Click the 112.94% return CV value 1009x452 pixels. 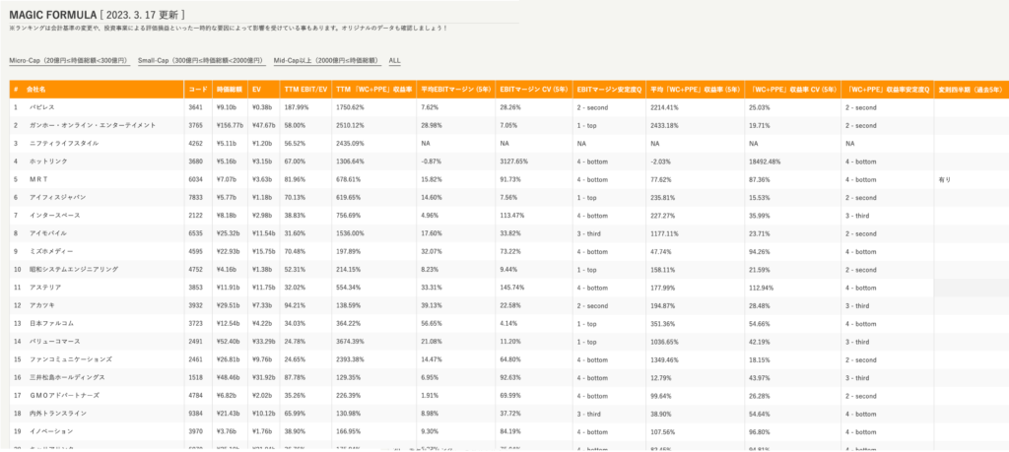point(761,288)
